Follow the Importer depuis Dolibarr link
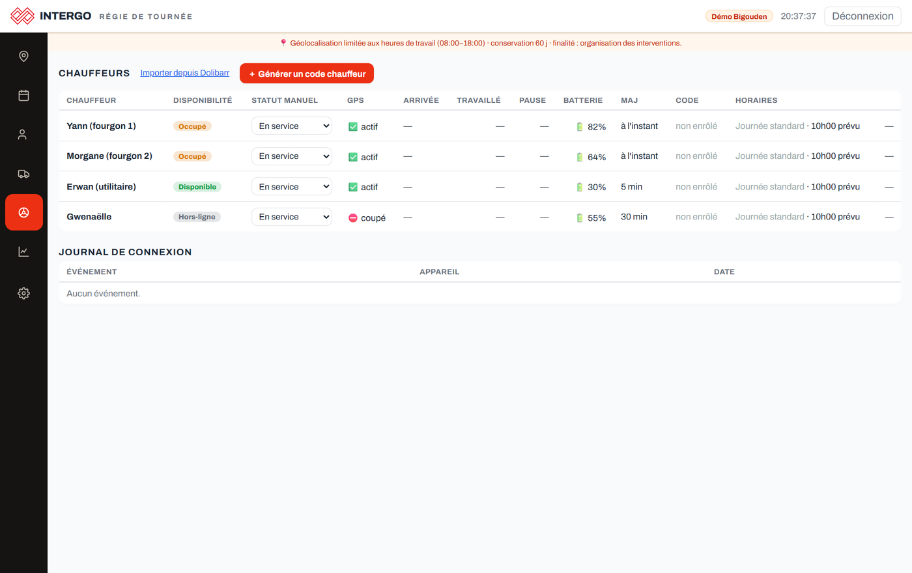912x573 pixels. pos(185,73)
